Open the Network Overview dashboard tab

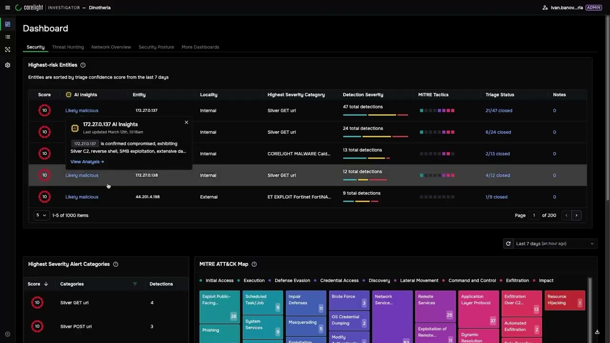[x=111, y=47]
